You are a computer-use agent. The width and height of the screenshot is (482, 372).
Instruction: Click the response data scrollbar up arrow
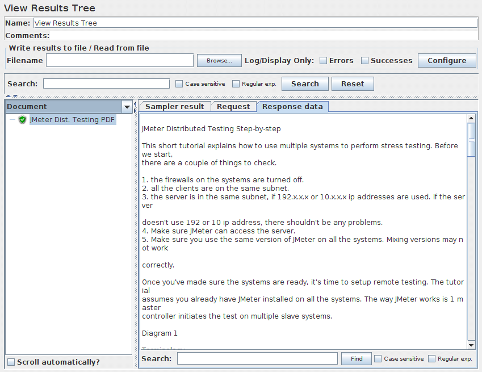click(471, 118)
